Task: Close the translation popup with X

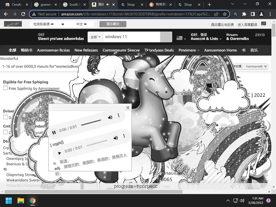Action: click(128, 108)
